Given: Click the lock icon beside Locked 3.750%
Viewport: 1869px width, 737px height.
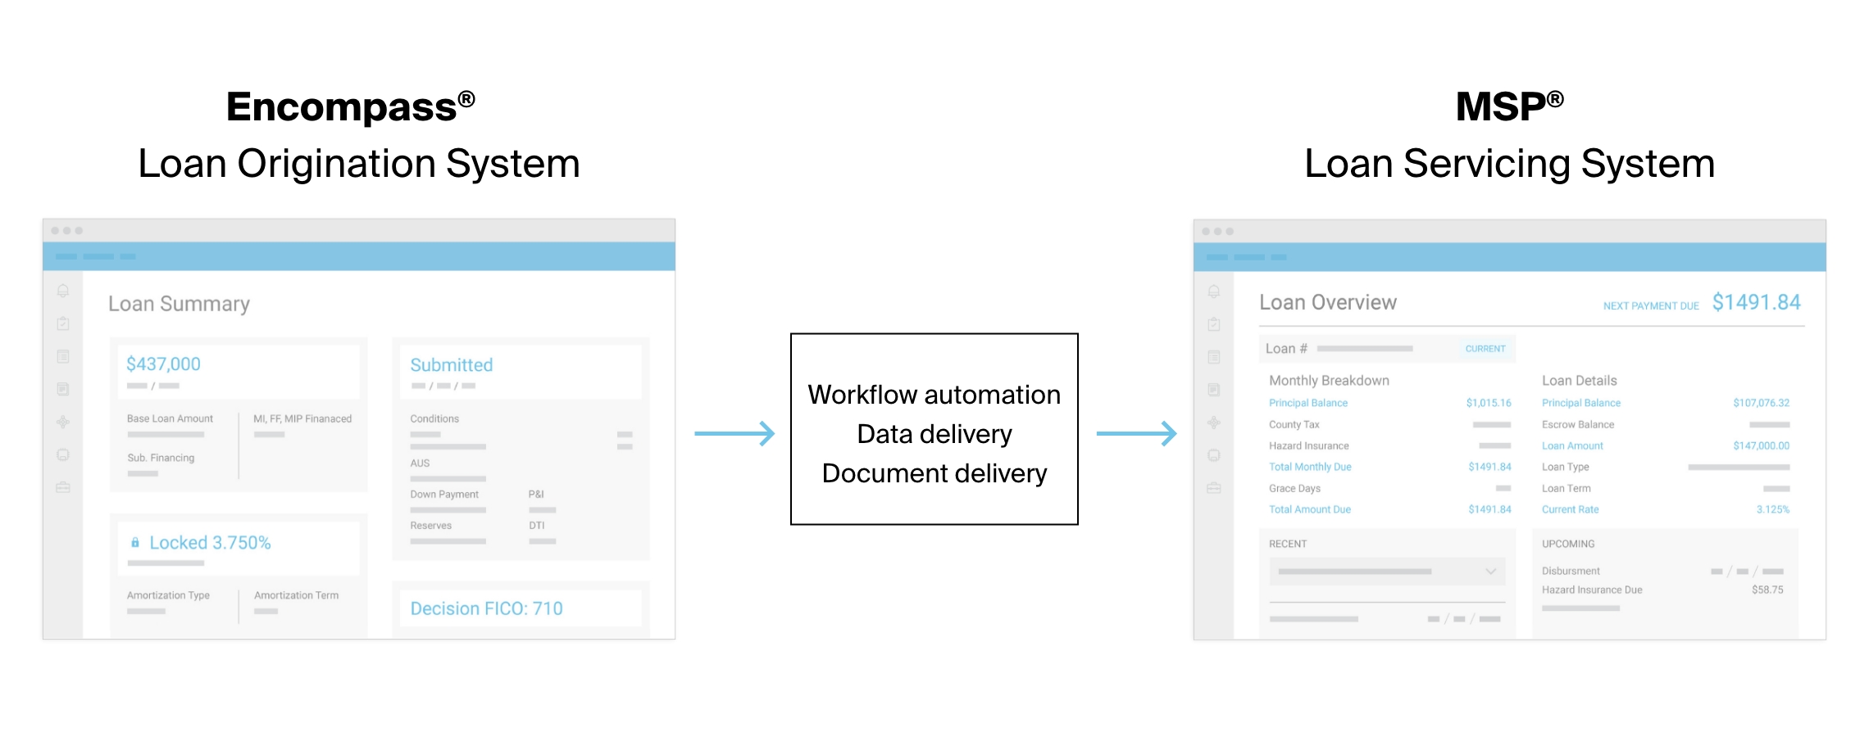Looking at the screenshot, I should point(135,542).
